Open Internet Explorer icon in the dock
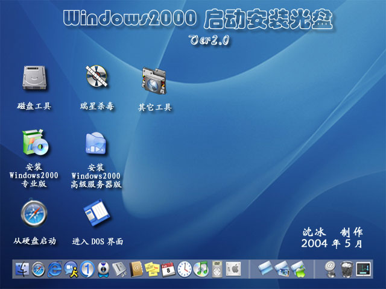The height and width of the screenshot is (289, 386). click(54, 269)
